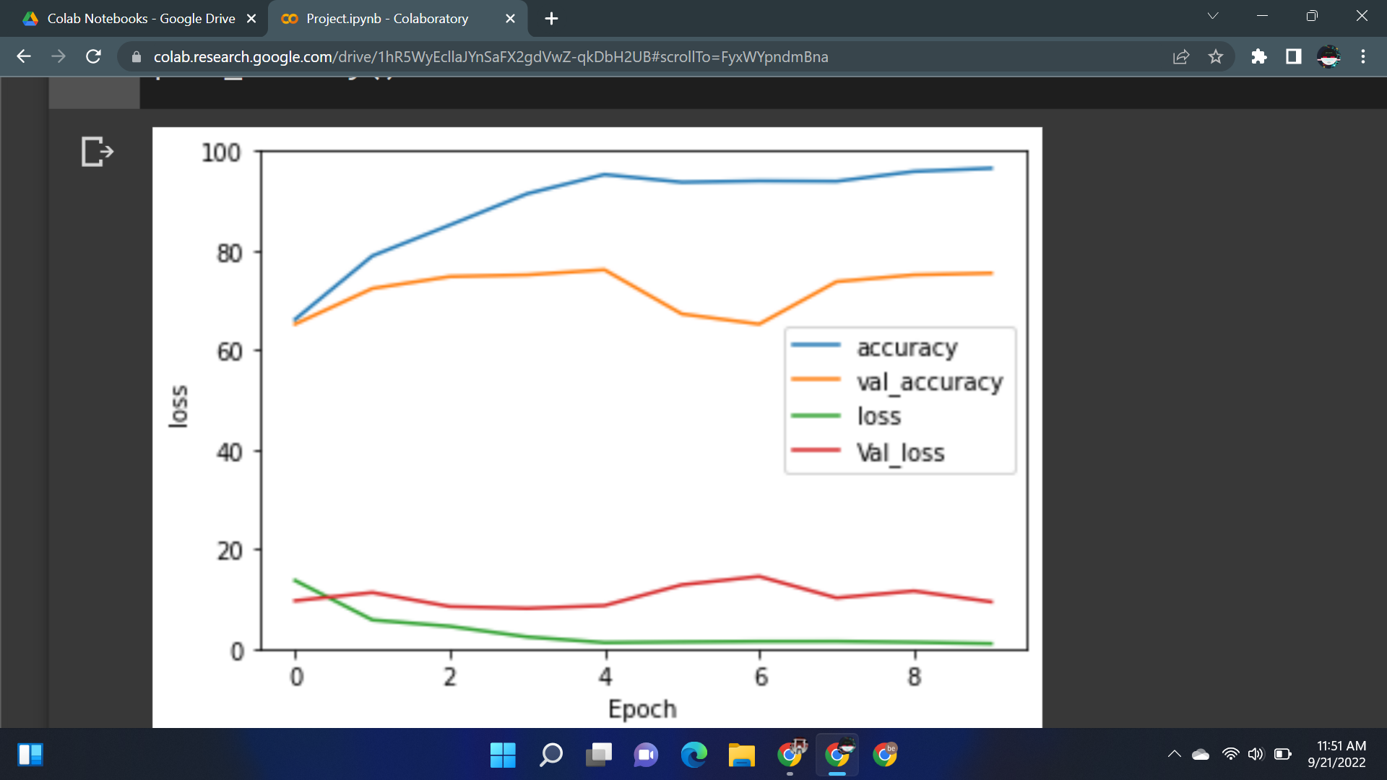This screenshot has width=1387, height=780.
Task: Open File Explorer from taskbar
Action: click(x=742, y=755)
